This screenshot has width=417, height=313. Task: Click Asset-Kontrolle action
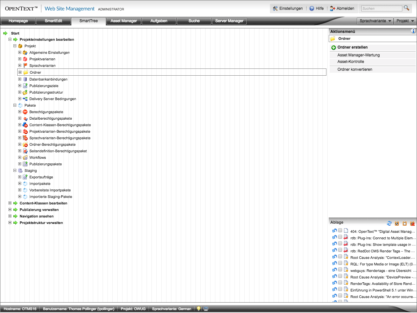coord(351,62)
